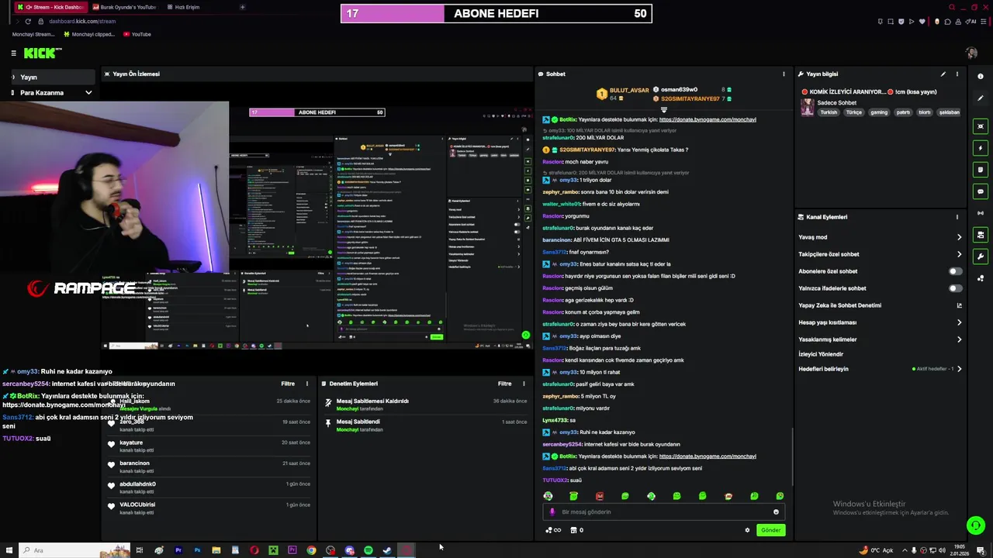Send the chat message with Gönder

pyautogui.click(x=770, y=530)
